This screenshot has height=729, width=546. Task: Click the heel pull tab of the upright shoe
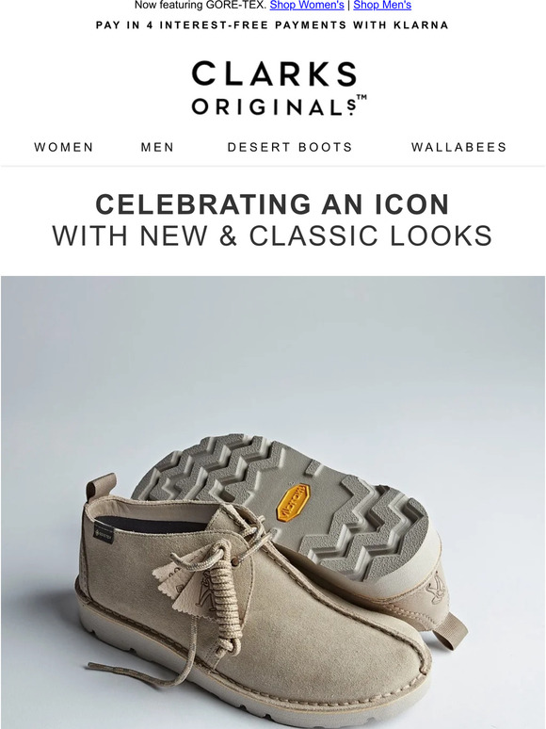click(97, 485)
